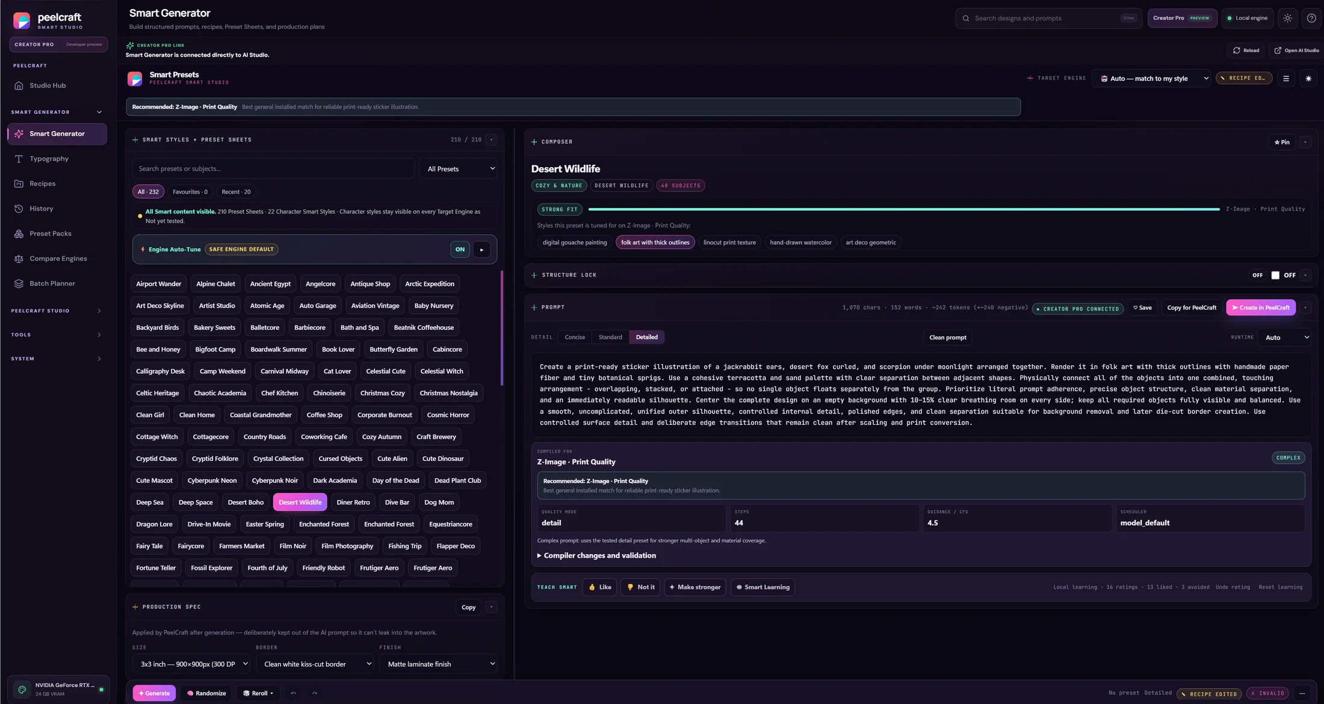1324x704 pixels.
Task: Select the Desert Wildlife preset chip
Action: coord(300,502)
